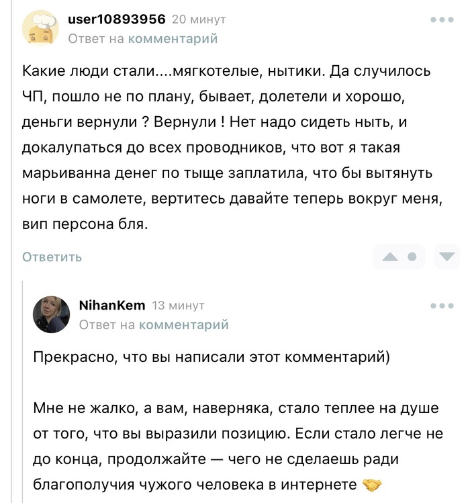
Task: Open NihanKem's profile photo avatar
Action: tap(52, 314)
